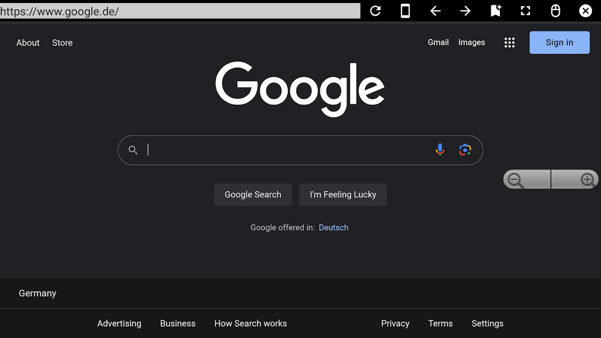The image size is (601, 338).
Task: Open the Settings footer menu
Action: coord(487,323)
